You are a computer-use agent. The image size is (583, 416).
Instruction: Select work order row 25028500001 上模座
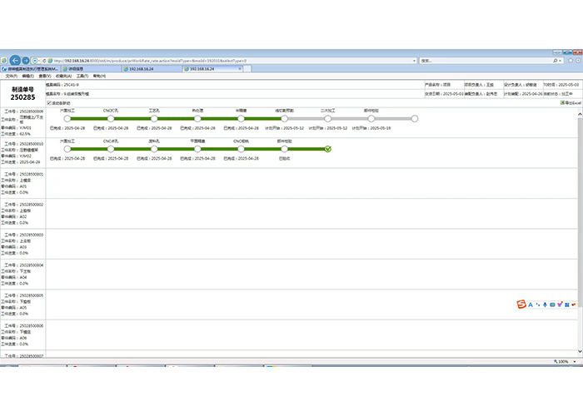[x=22, y=183]
